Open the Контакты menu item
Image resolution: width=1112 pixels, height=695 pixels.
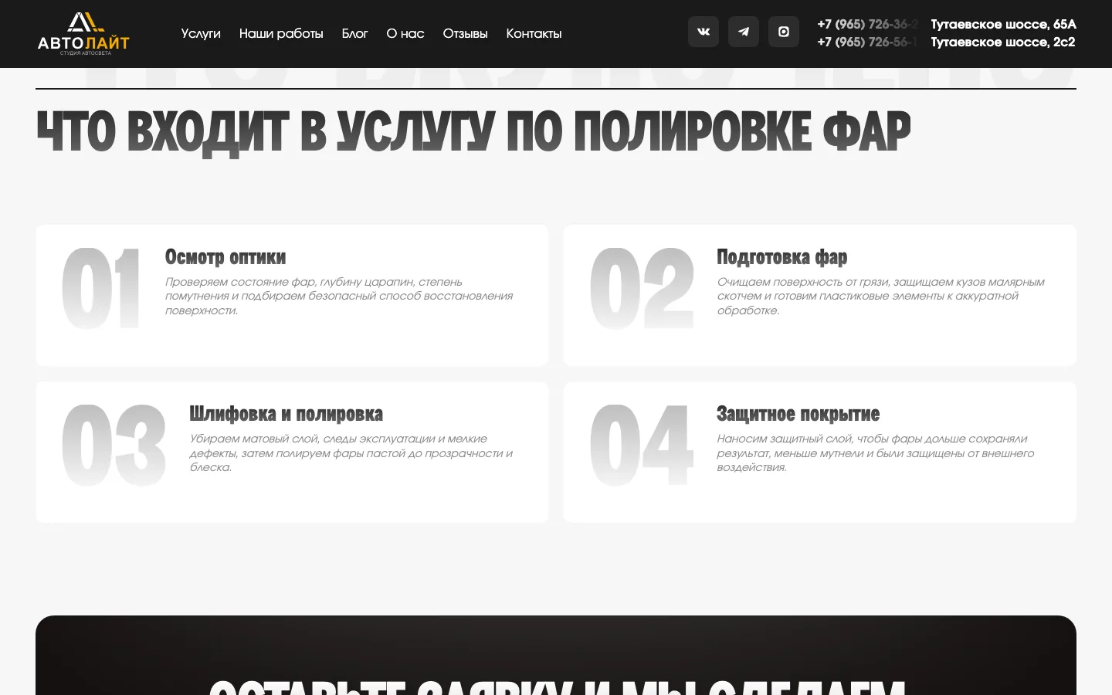[534, 33]
